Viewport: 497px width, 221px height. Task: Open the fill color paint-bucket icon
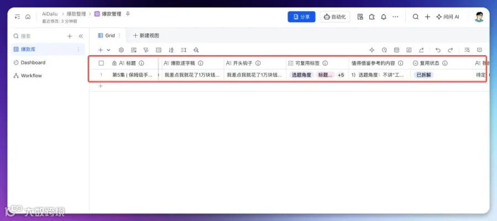(x=196, y=50)
